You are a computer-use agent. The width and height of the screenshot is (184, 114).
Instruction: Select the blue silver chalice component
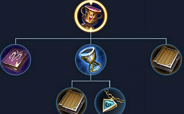pos(91,60)
